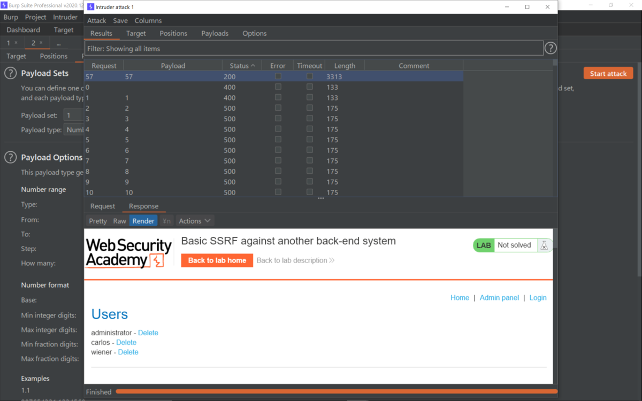This screenshot has width=642, height=401.
Task: Click the Web Security Academy logo
Action: (x=129, y=253)
